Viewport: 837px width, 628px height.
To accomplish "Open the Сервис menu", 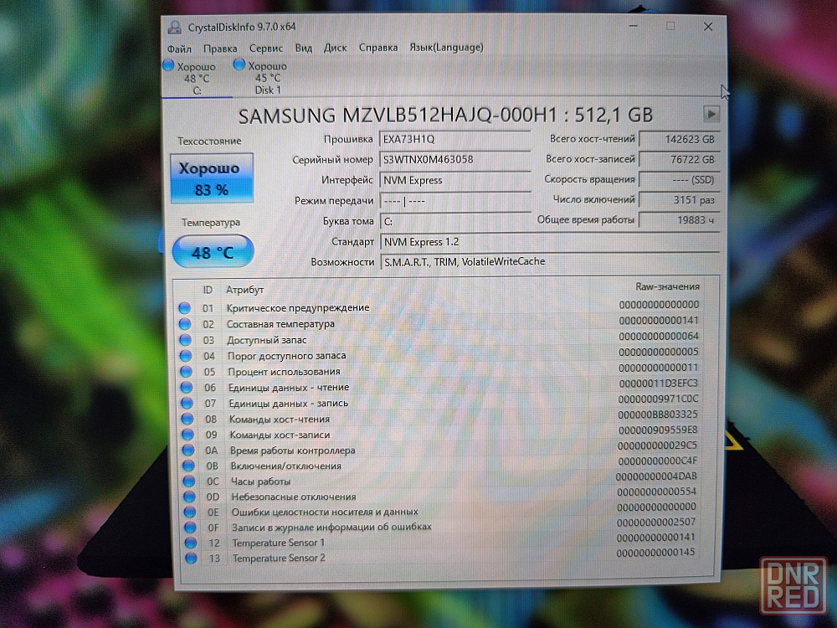I will click(266, 48).
